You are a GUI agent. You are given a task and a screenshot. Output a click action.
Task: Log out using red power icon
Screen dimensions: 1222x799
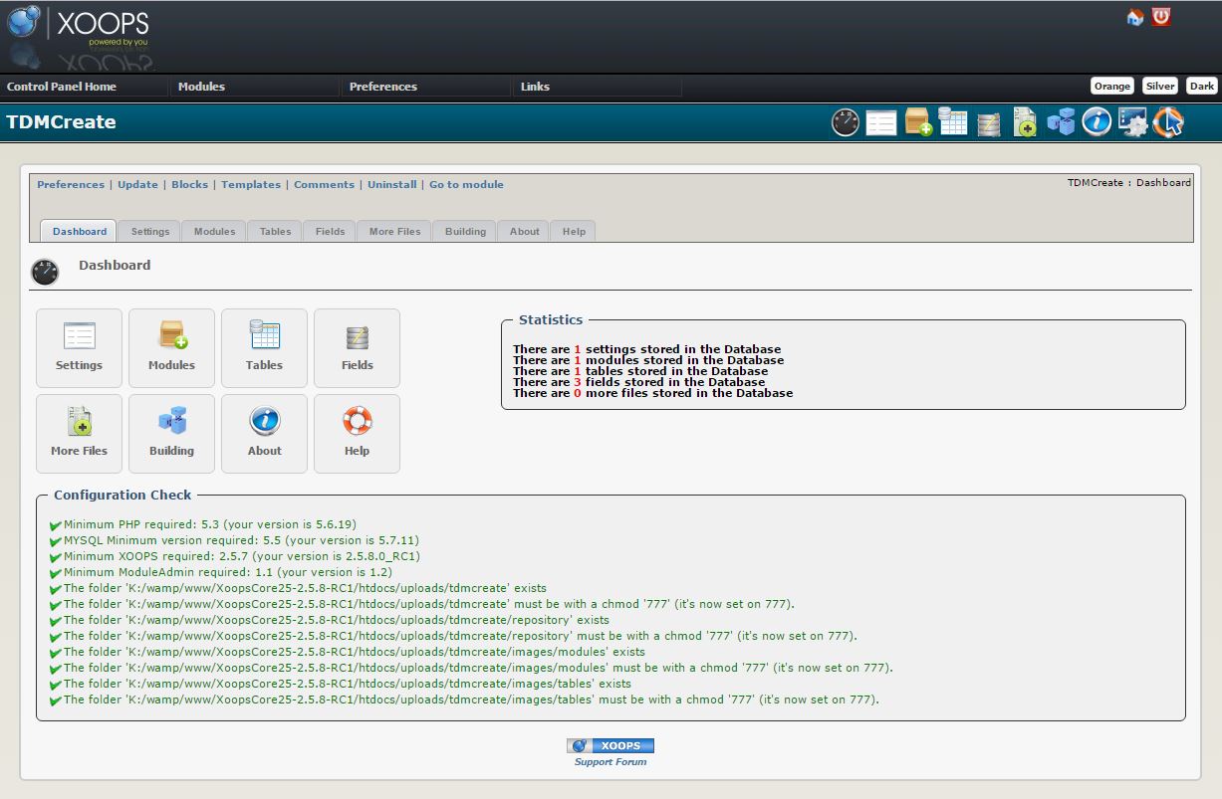coord(1161,16)
